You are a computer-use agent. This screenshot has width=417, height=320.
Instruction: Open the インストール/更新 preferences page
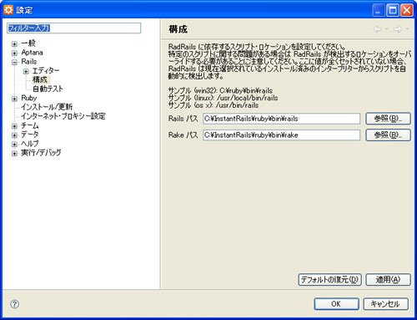(x=47, y=107)
